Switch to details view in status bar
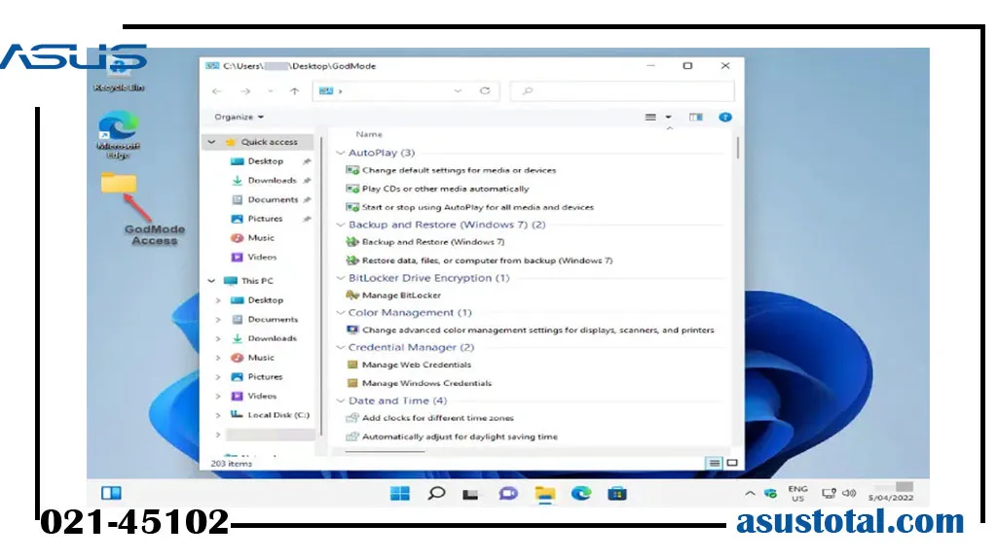997x559 pixels. [715, 463]
